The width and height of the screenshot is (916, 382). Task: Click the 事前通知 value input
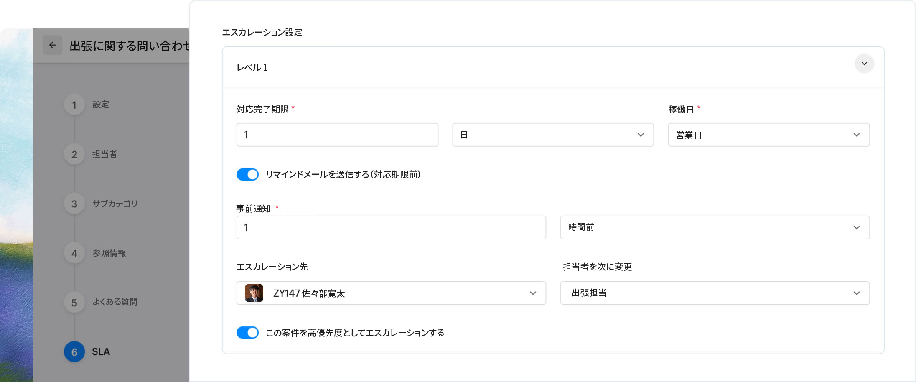391,227
